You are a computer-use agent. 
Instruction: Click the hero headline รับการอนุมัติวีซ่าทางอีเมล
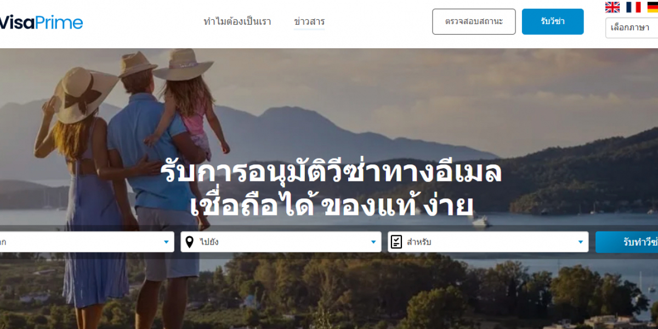click(331, 172)
